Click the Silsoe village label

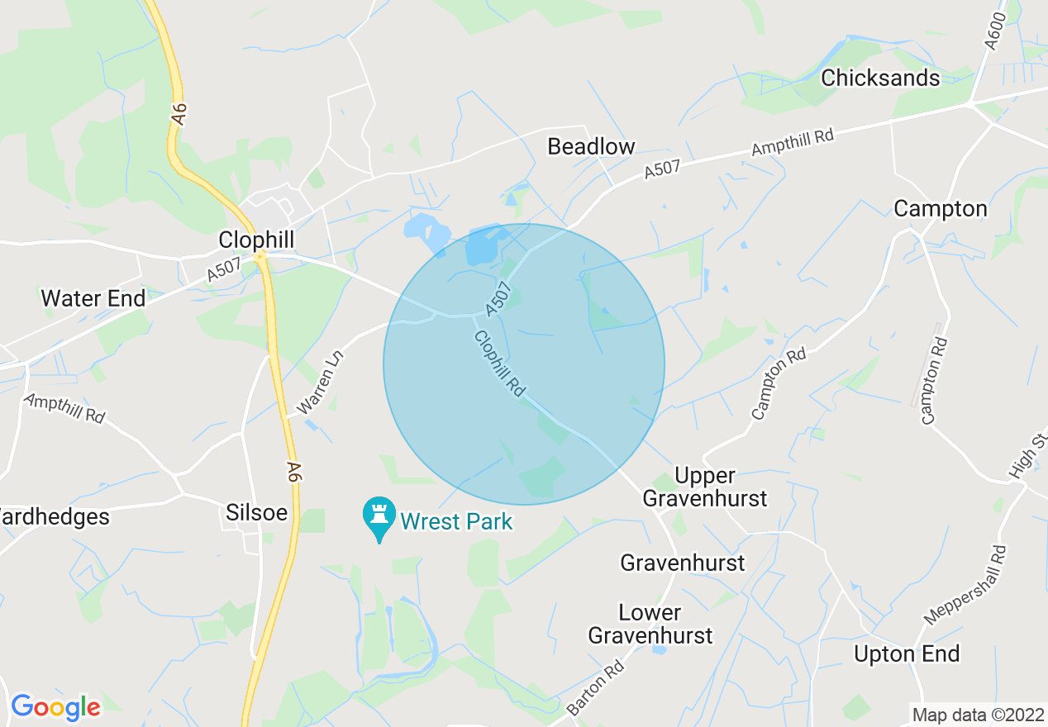257,512
